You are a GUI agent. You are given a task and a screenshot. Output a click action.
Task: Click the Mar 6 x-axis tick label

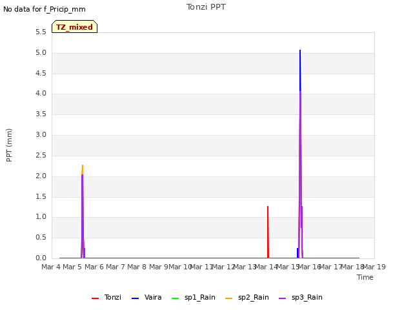tap(94, 267)
